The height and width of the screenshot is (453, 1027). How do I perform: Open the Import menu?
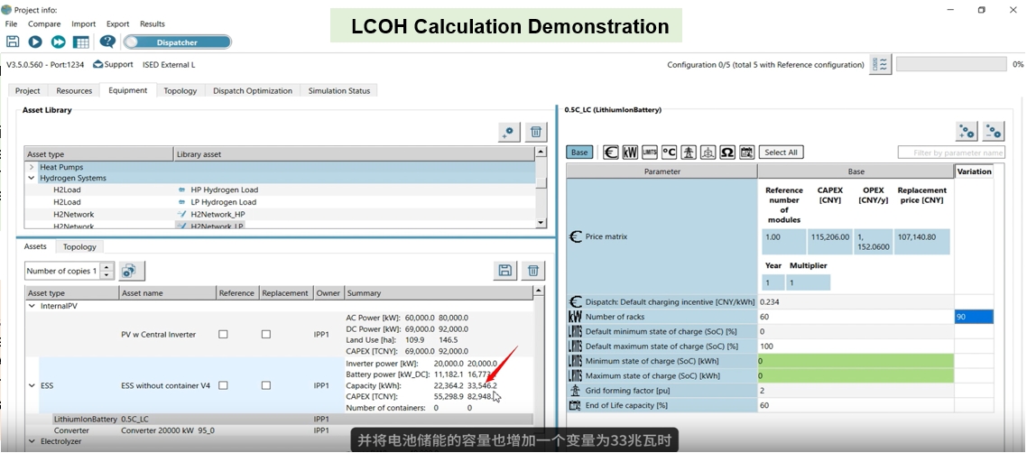point(84,23)
